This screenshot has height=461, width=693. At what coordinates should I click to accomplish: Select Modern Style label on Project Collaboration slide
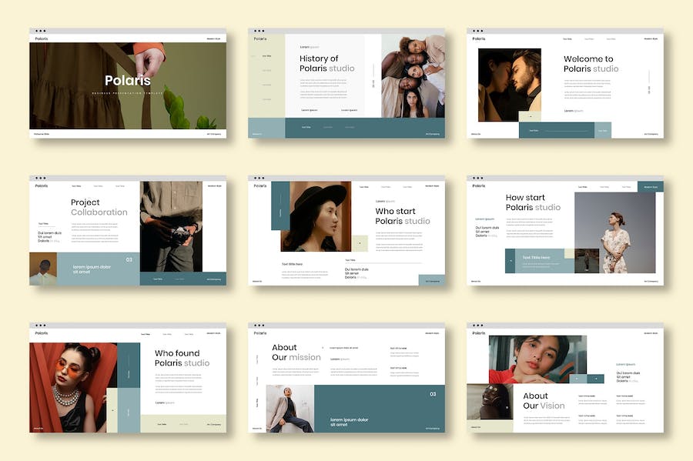pyautogui.click(x=214, y=185)
